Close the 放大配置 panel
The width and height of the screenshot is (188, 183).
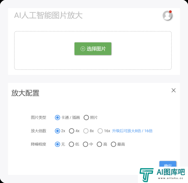coord(173,90)
